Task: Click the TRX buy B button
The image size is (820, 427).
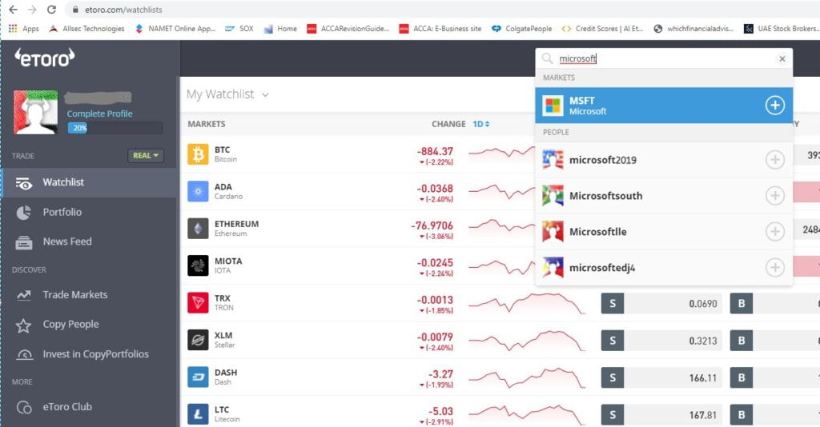Action: (741, 303)
